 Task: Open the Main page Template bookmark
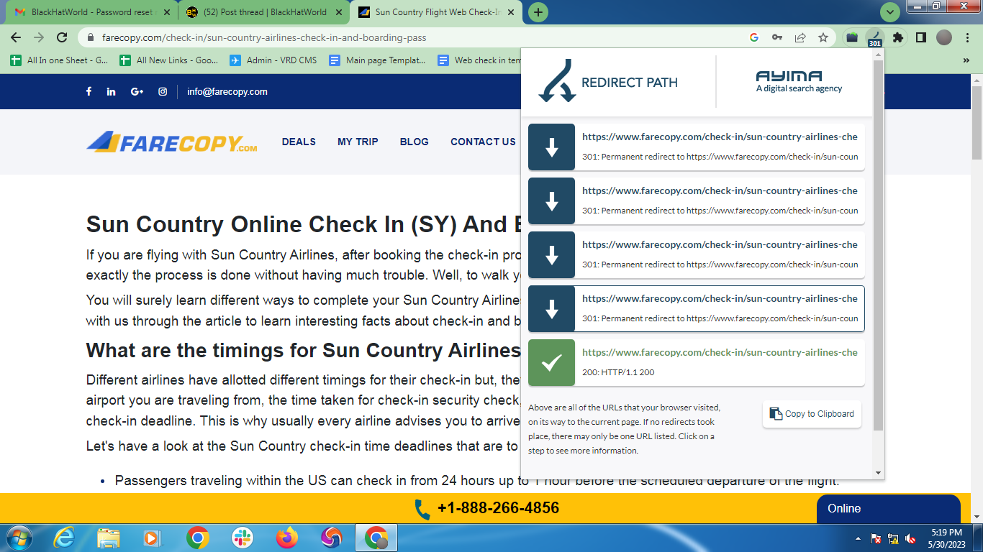coord(377,60)
